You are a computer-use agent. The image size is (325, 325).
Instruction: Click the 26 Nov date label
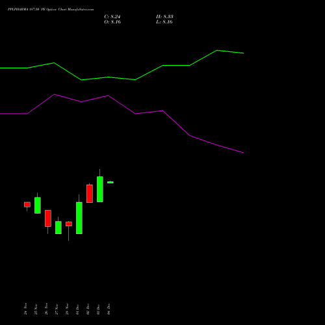tap(46, 309)
